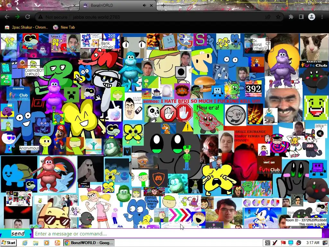The image size is (329, 247).
Task: Click the monitor network tray icon
Action: 291,243
